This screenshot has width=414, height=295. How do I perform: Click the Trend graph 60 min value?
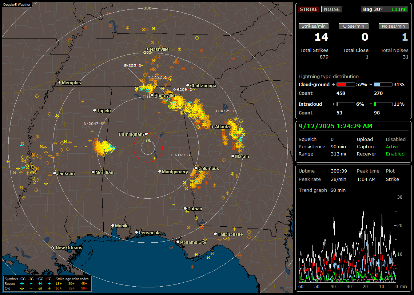[x=338, y=190]
